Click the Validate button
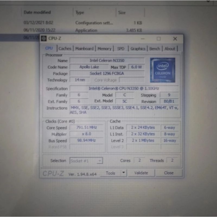Screen dimensions: 217x217 coord(141,173)
